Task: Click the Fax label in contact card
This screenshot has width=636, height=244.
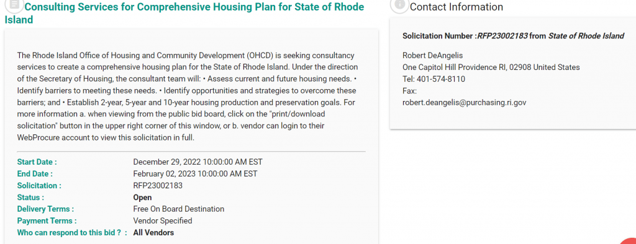Action: [409, 90]
